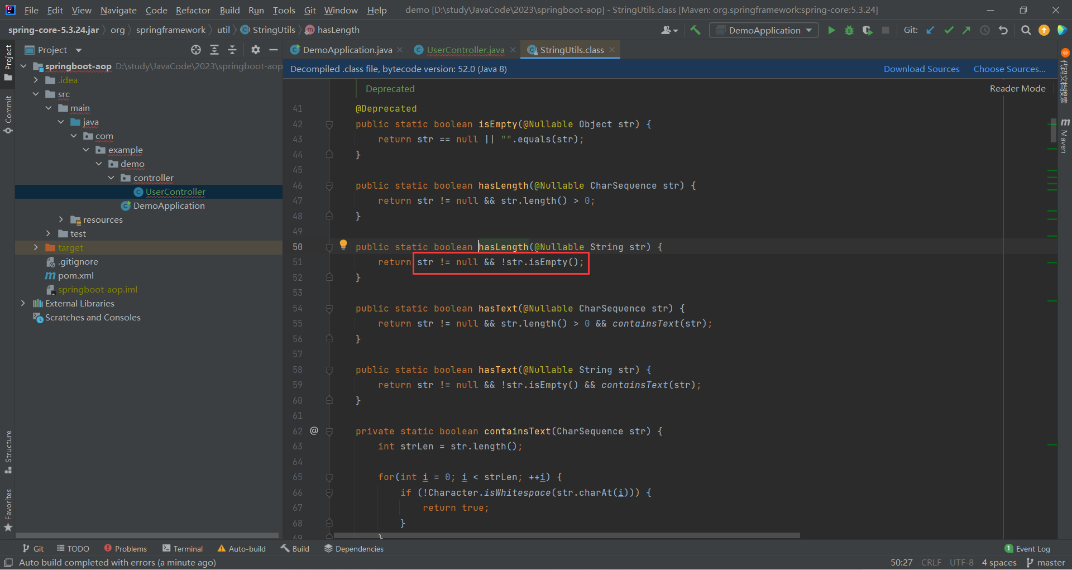Fold the for loop at line 65

point(329,477)
